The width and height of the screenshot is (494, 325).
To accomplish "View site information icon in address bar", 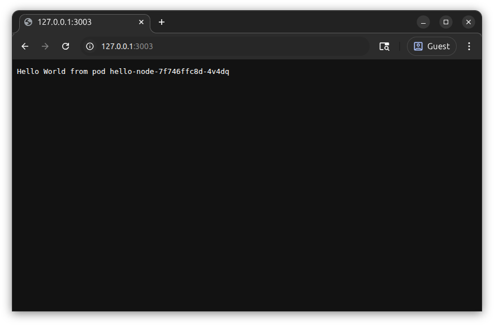I will (90, 46).
